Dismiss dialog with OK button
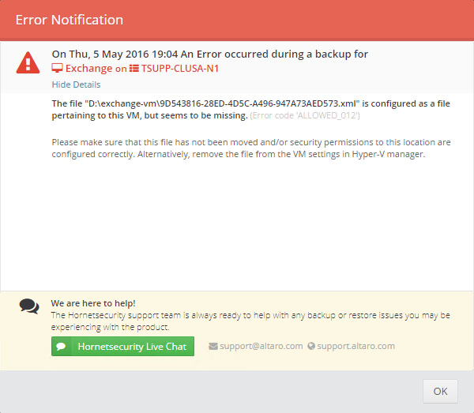Image resolution: width=474 pixels, height=413 pixels. (x=440, y=391)
